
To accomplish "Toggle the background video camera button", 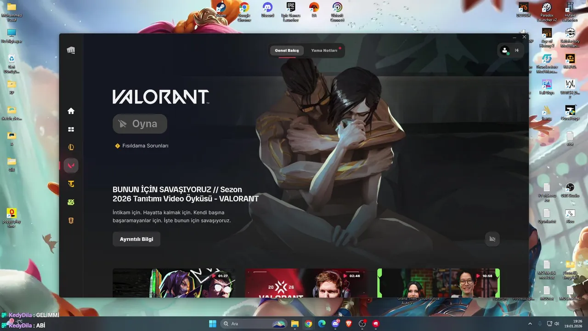I will coord(492,239).
